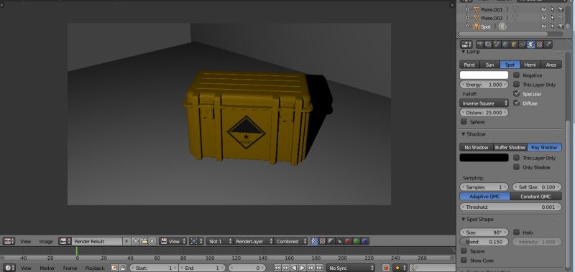Open the Texture properties tab
This screenshot has height=272, width=575.
540,44
